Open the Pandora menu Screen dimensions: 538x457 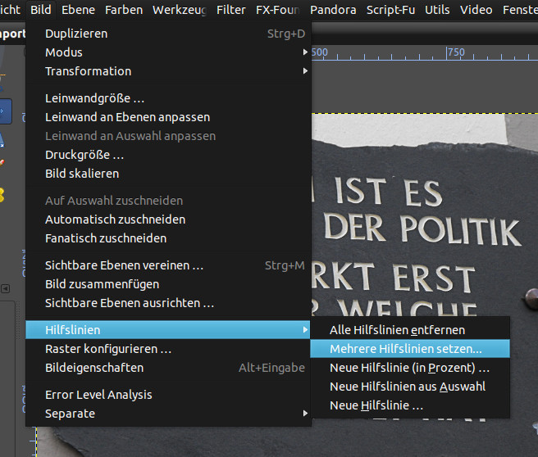[333, 10]
